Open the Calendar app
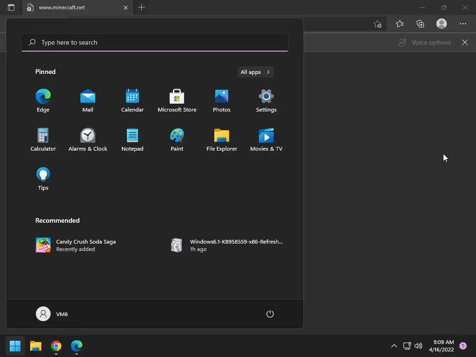Screen dimensions: 476x357 click(x=132, y=101)
